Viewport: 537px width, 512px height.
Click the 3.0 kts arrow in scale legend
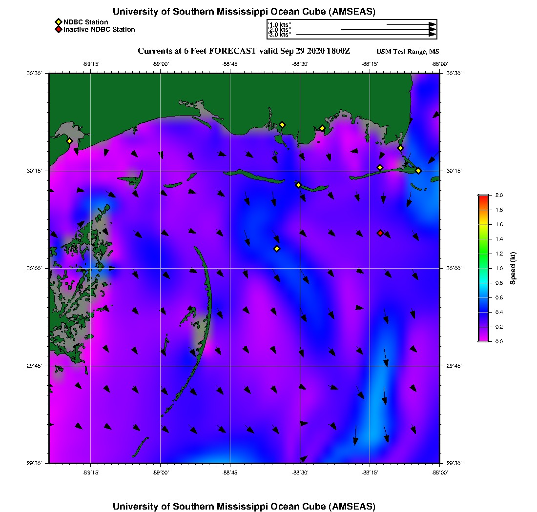coord(366,35)
